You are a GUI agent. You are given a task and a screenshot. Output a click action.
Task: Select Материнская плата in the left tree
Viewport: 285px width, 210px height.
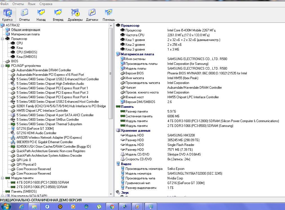25,34
